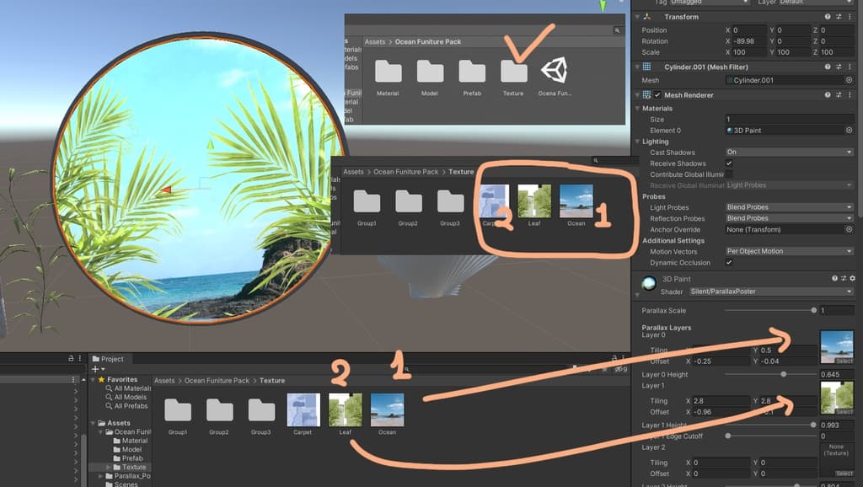Open Cast Shadows dropdown
This screenshot has height=487, width=863.
[789, 153]
